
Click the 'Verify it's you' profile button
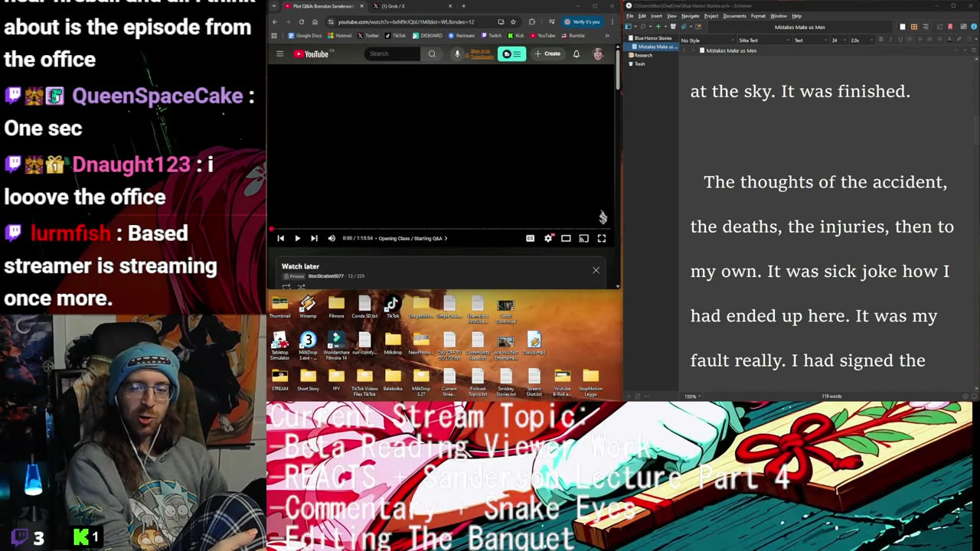pos(583,21)
